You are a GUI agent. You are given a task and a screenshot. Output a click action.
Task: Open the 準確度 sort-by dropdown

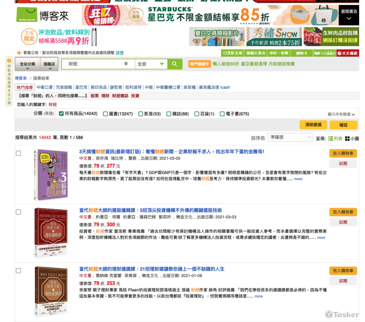point(290,137)
